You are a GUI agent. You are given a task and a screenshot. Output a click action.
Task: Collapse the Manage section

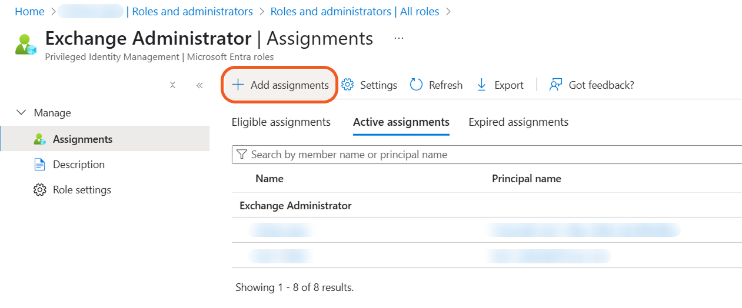click(22, 112)
